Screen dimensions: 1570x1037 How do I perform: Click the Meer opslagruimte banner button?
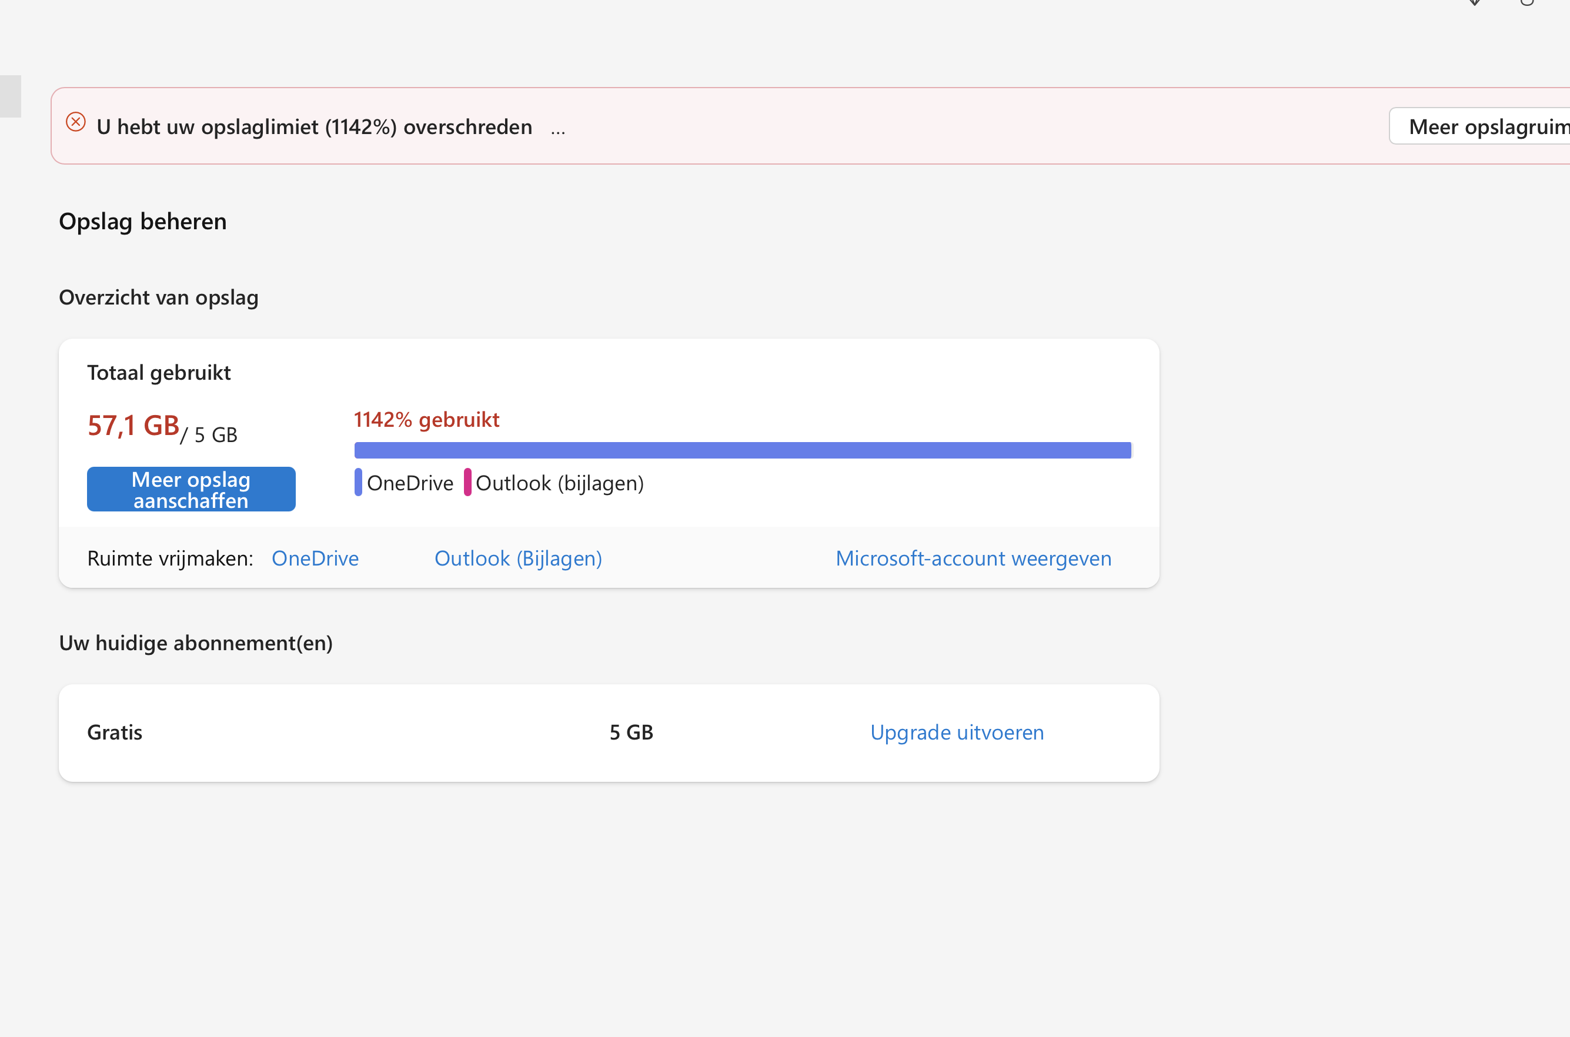pos(1480,126)
